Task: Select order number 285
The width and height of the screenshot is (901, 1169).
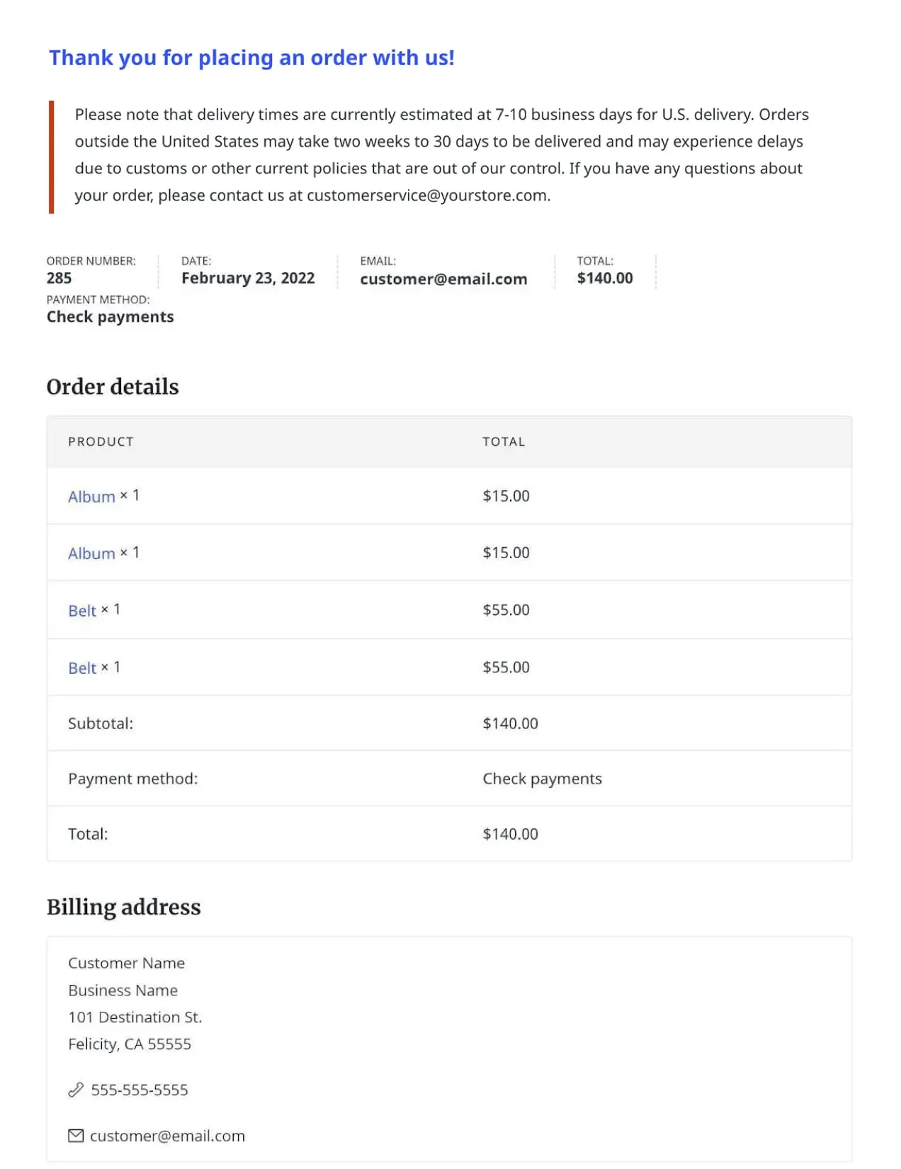Action: coord(59,278)
